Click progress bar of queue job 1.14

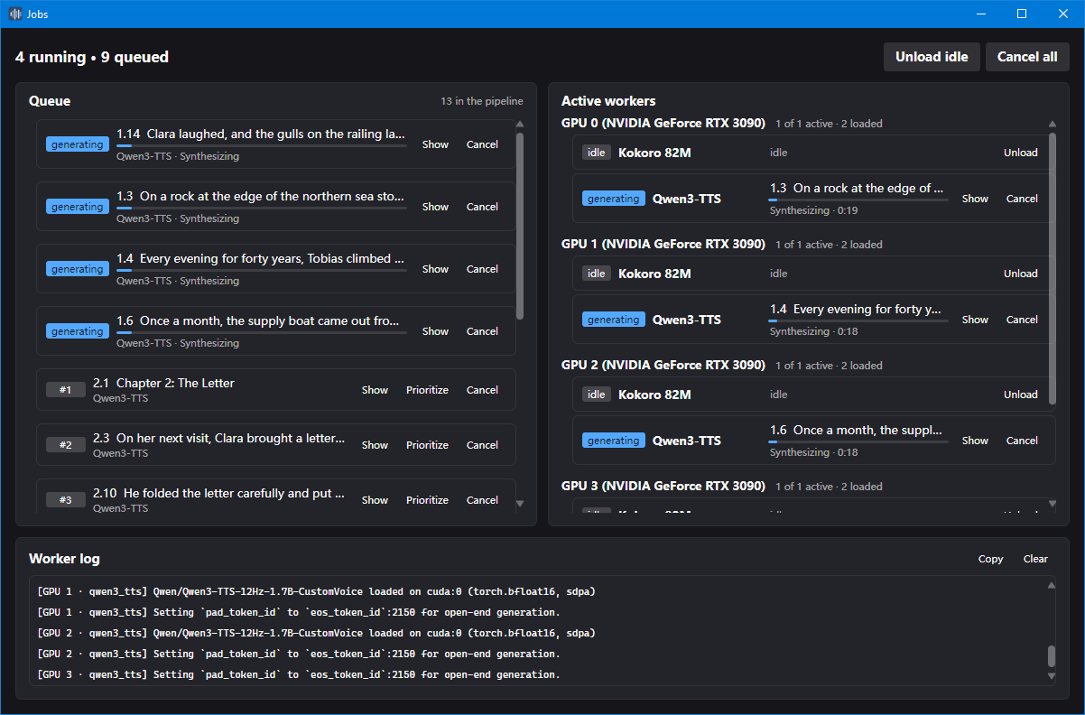(262, 145)
